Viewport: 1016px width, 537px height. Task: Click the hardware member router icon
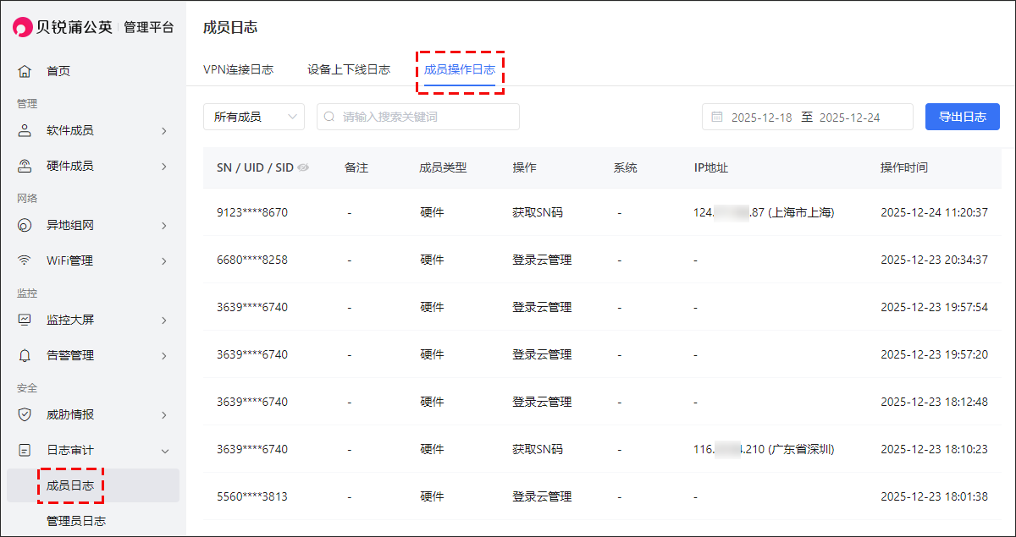tap(25, 166)
